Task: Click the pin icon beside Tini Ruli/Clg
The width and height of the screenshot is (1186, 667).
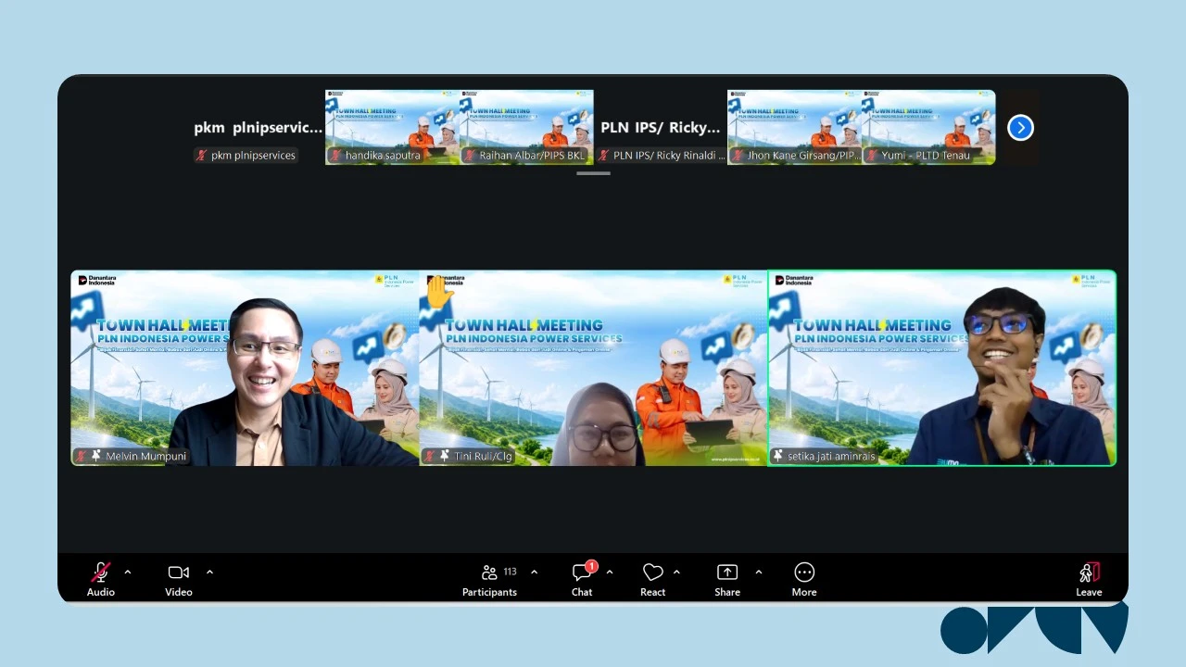Action: pos(445,456)
